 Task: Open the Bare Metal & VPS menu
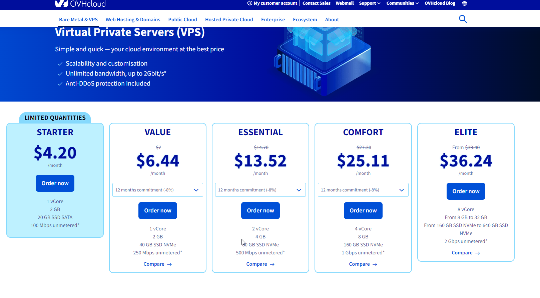pyautogui.click(x=78, y=20)
